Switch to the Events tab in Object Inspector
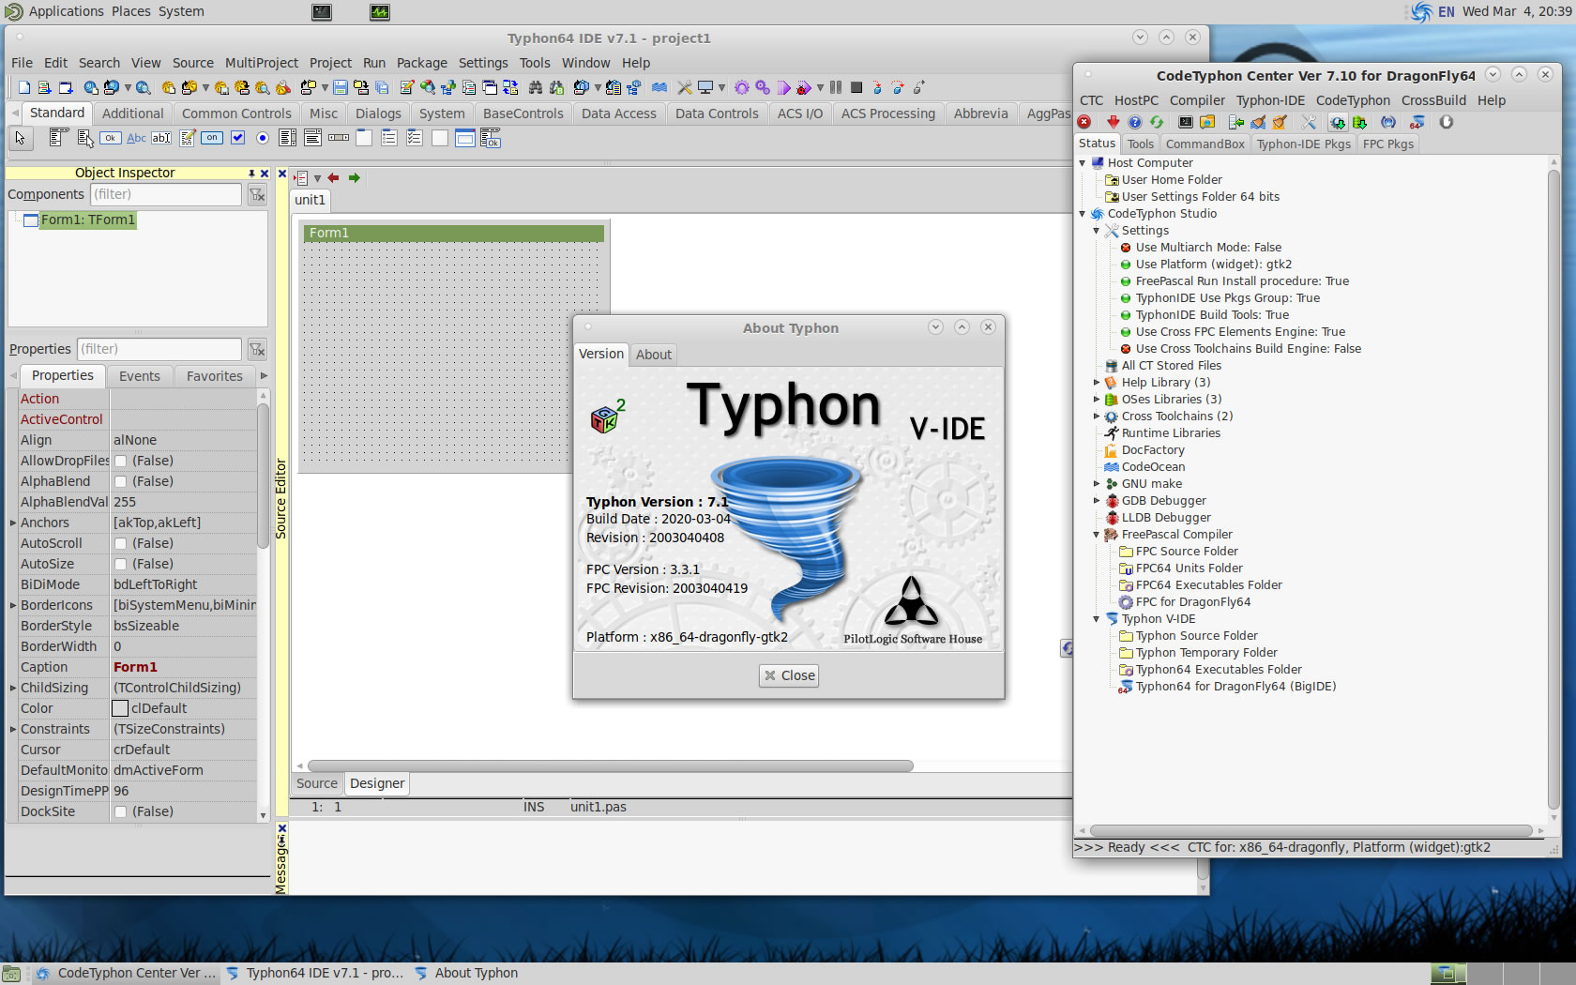This screenshot has height=985, width=1576. point(139,376)
